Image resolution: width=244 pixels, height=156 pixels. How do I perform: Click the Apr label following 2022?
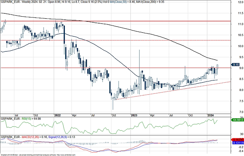[74, 115]
